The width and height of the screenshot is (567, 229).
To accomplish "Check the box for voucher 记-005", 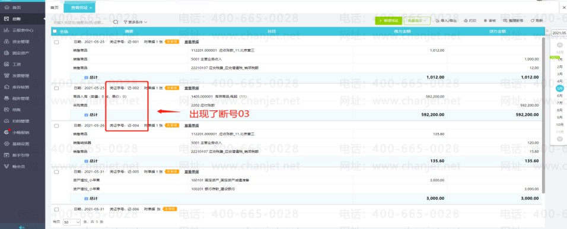I will coord(56,172).
